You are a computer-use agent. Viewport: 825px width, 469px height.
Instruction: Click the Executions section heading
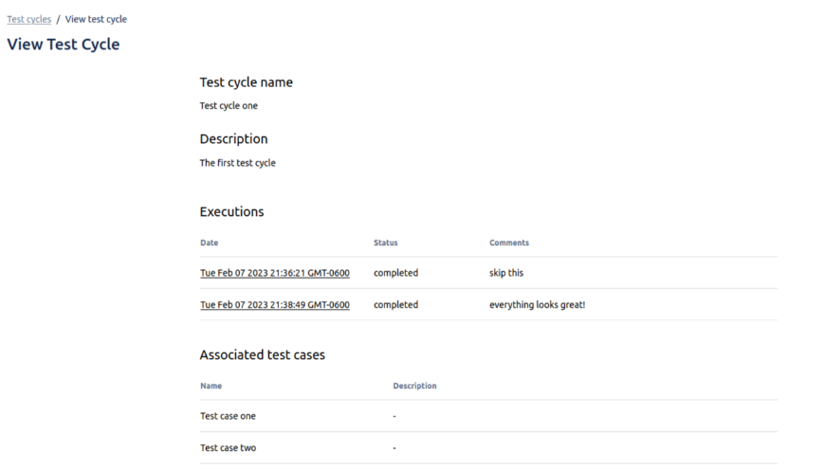click(x=231, y=211)
